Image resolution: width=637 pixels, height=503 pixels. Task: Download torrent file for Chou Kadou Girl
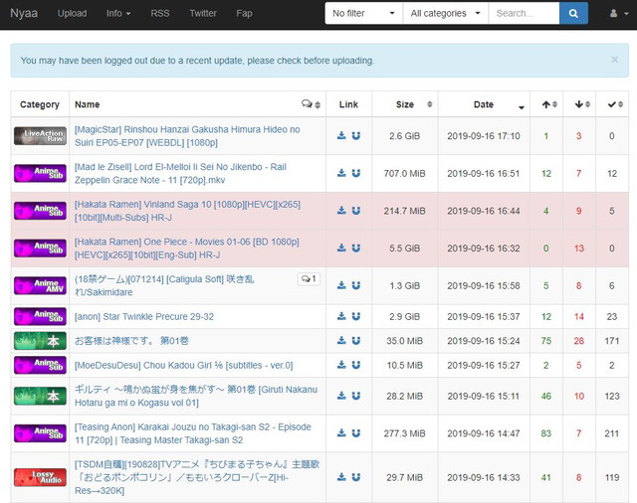coord(341,364)
